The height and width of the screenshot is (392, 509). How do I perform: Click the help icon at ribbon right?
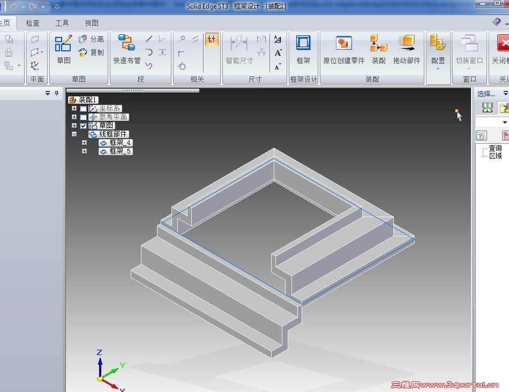pos(497,22)
